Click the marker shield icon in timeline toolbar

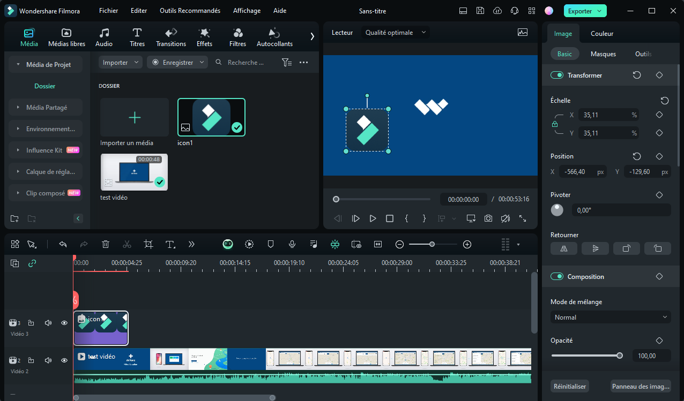click(x=271, y=244)
